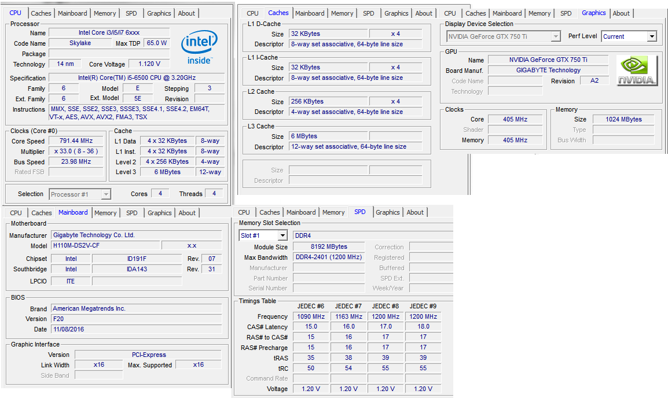Select Memory tab in the Mainboard window
Screen dimensions: 668x398
[105, 213]
